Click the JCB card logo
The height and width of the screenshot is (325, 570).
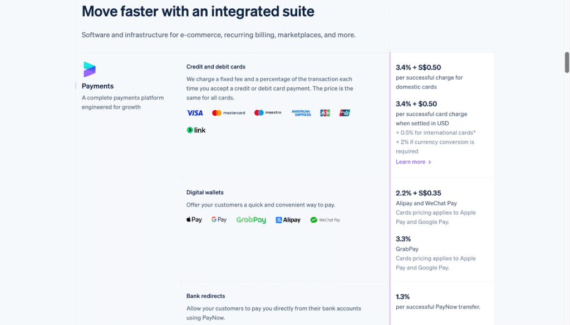click(x=325, y=113)
